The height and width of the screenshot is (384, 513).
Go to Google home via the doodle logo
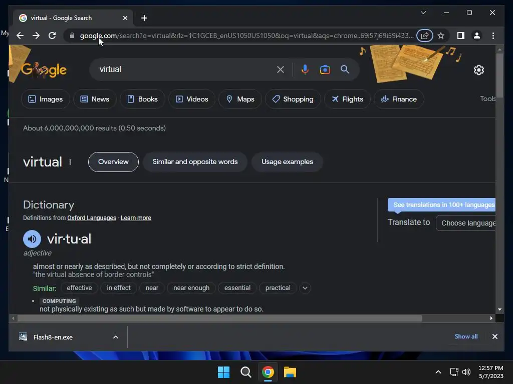(x=44, y=69)
